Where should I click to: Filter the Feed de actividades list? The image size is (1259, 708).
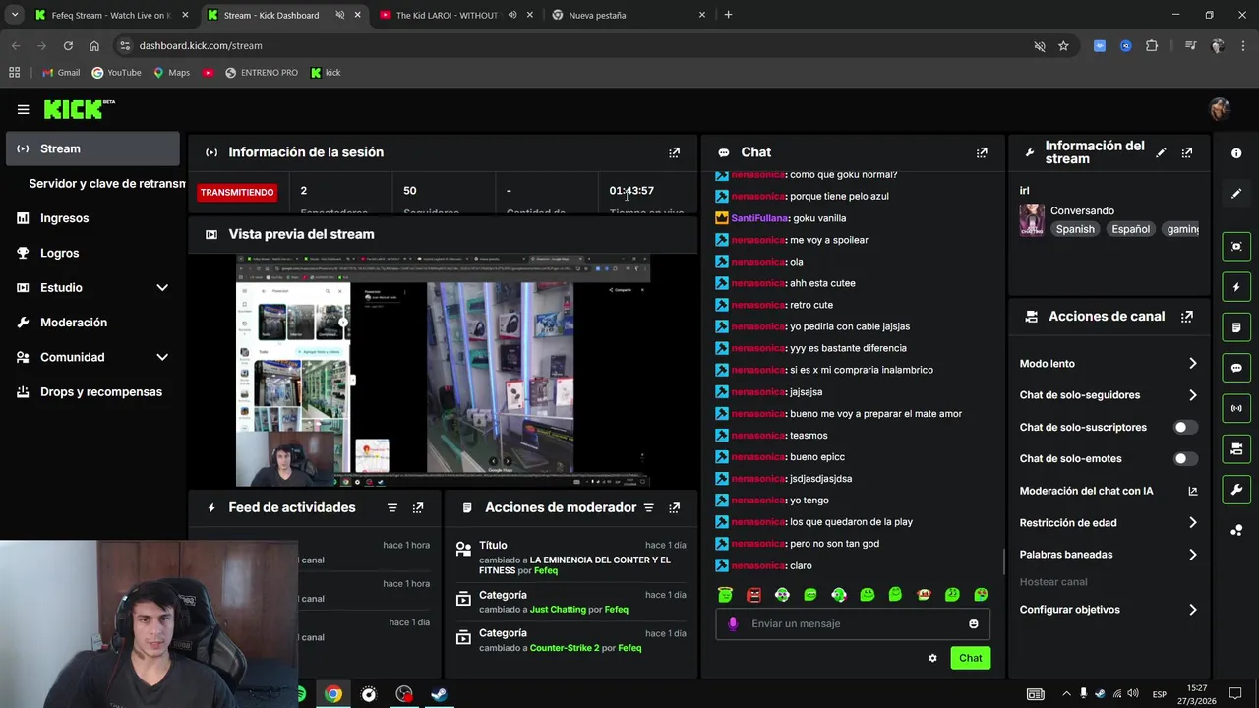[392, 507]
